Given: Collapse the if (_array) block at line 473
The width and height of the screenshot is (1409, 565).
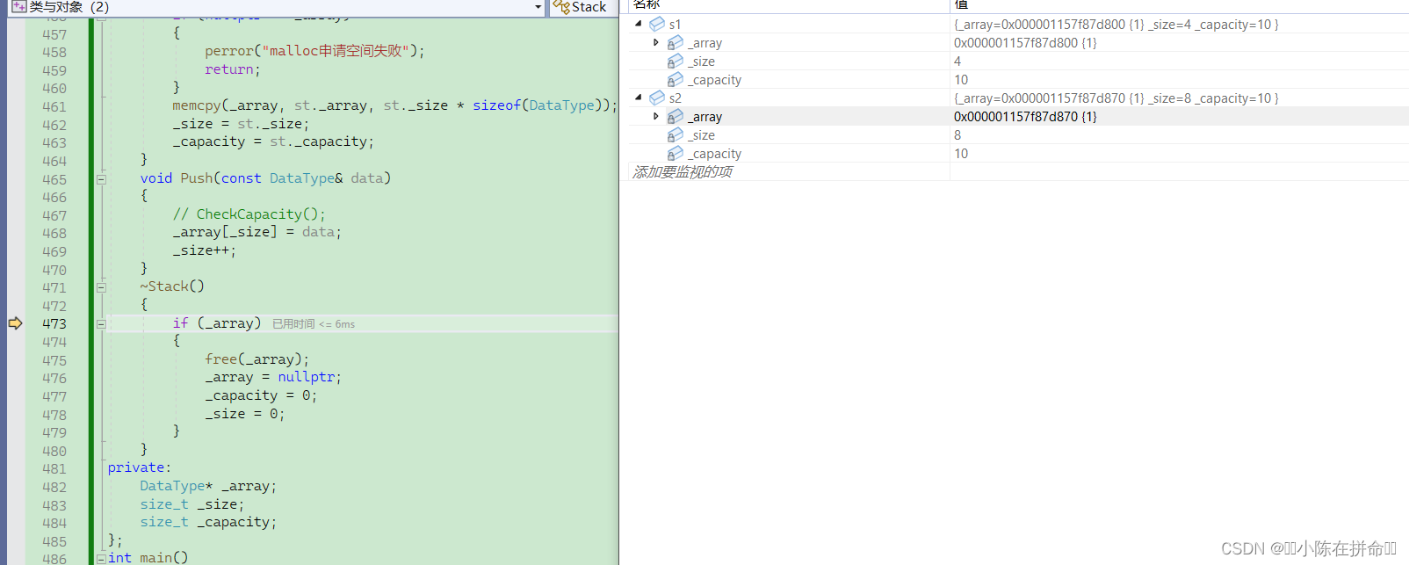Looking at the screenshot, I should [101, 323].
